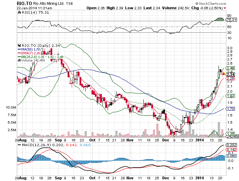
Task: Click the 2.5M volume axis label
Action: point(12,130)
